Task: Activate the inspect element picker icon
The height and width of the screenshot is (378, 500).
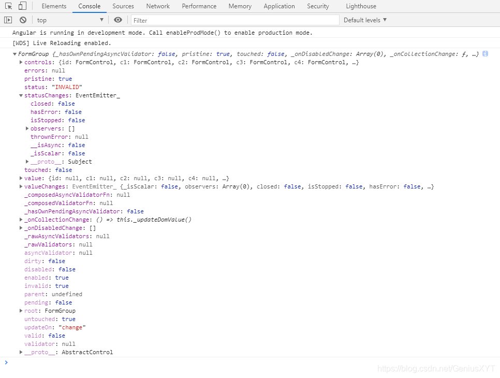Action: (x=9, y=6)
